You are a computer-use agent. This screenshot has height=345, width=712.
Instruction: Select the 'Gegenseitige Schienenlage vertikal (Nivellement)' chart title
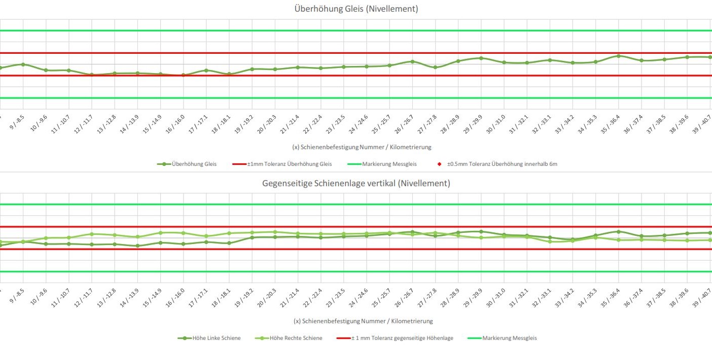[x=356, y=183]
